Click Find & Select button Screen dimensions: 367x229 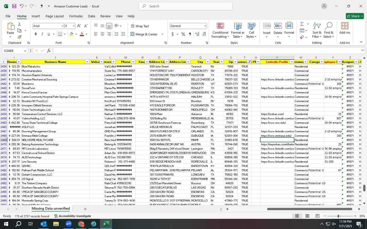point(329,30)
